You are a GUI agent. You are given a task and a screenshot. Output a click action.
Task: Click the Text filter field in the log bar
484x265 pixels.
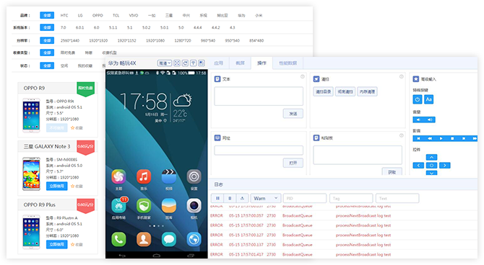[397, 198]
